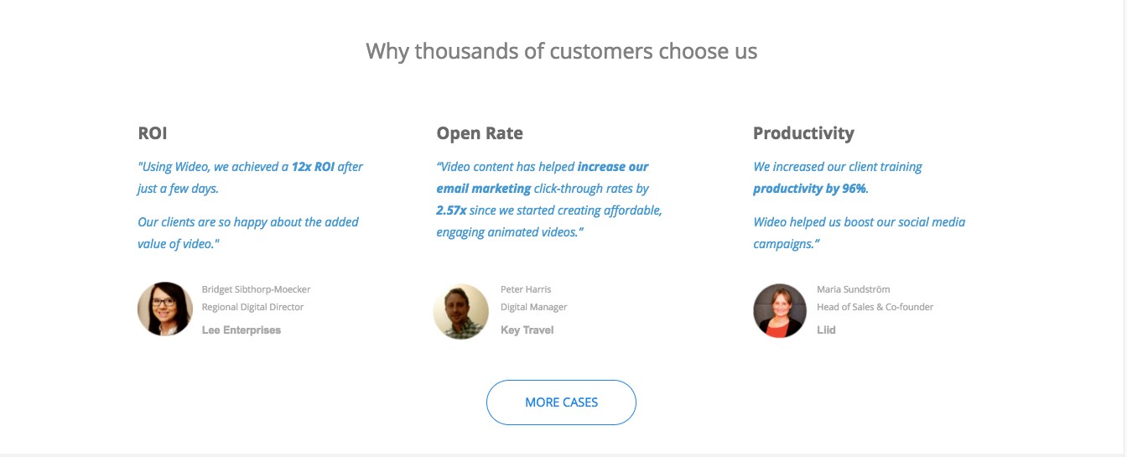The width and height of the screenshot is (1127, 457).
Task: Click the Lee Enterprises company name
Action: (x=241, y=330)
